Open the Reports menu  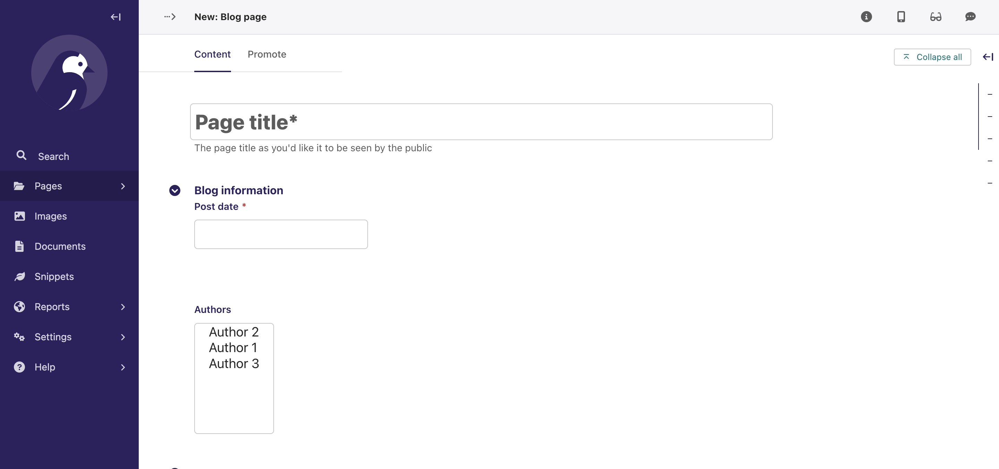pos(52,306)
